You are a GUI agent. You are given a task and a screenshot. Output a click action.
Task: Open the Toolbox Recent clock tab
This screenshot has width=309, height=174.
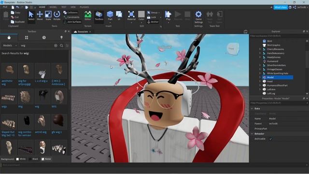(x=44, y=38)
